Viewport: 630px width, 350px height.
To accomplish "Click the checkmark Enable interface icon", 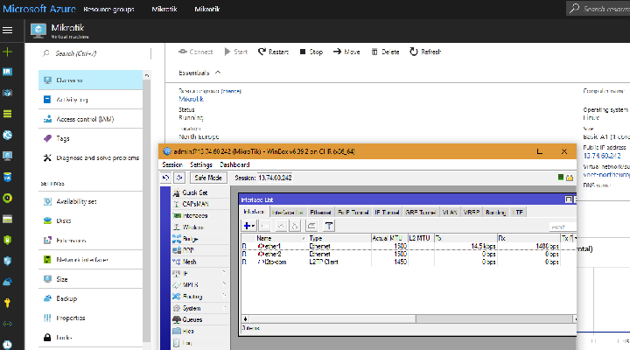I will point(281,226).
